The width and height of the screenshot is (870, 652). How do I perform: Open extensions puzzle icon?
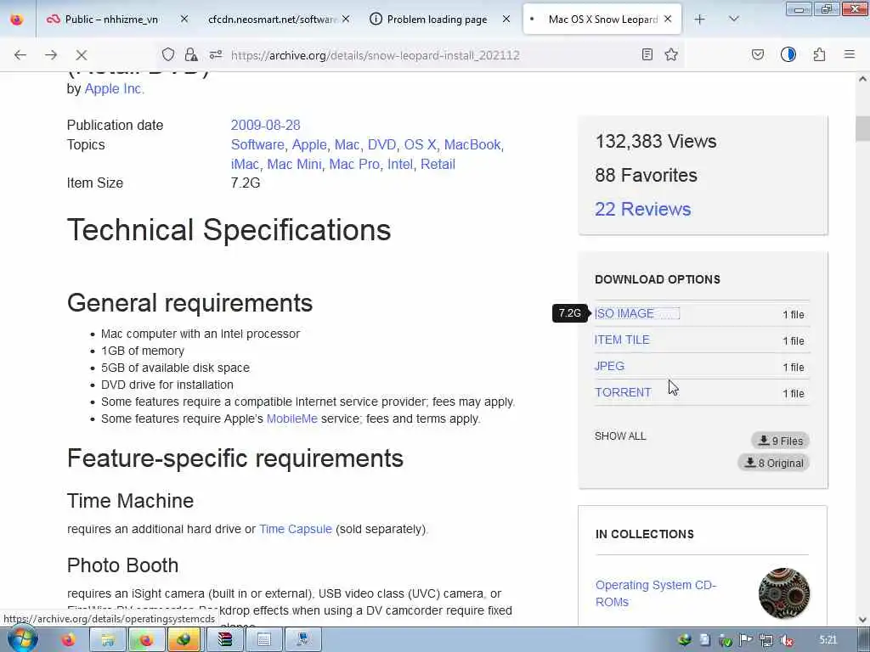820,54
